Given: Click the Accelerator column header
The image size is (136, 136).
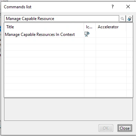Looking at the screenshot, I should click(111, 27).
